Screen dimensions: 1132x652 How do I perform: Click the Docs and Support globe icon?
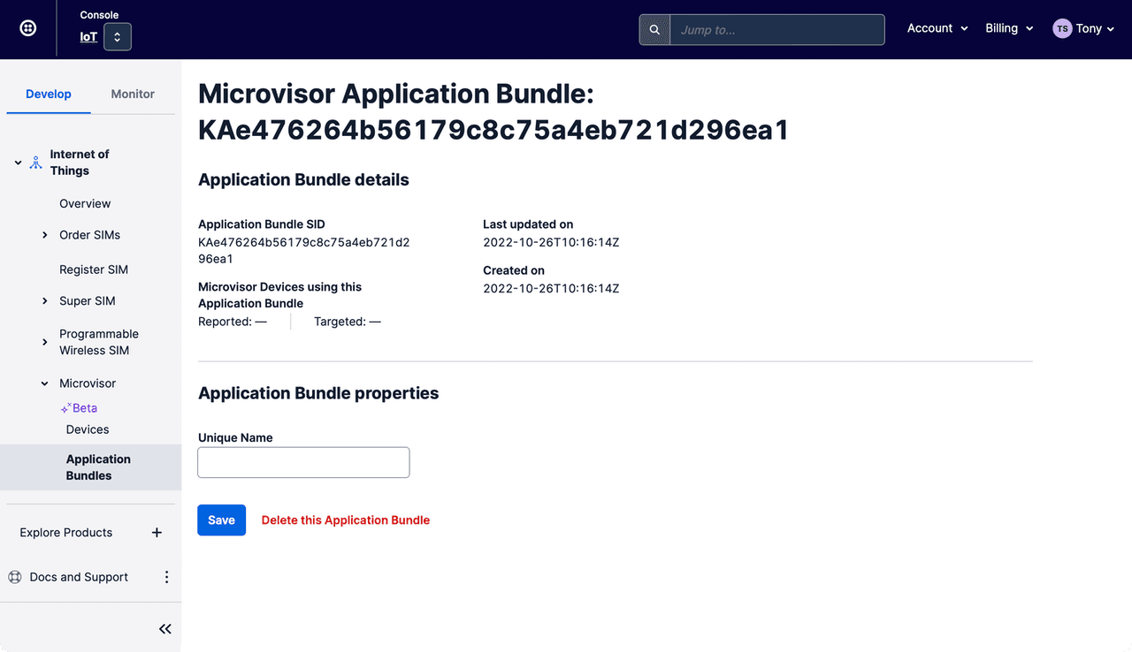coord(14,576)
